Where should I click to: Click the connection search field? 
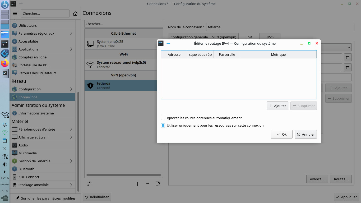point(123,24)
